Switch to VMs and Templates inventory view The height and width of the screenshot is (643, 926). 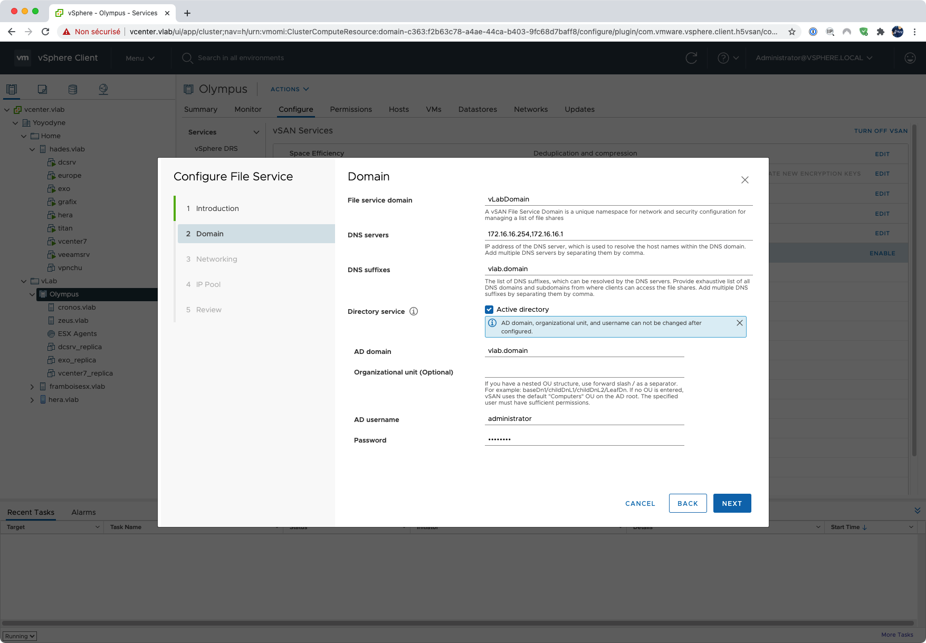(42, 89)
